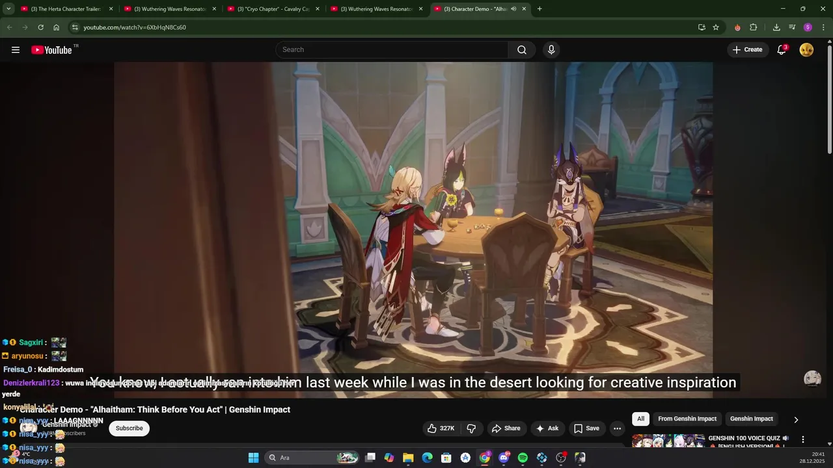The height and width of the screenshot is (468, 833).
Task: Open the Chrome profile avatar
Action: [808, 27]
